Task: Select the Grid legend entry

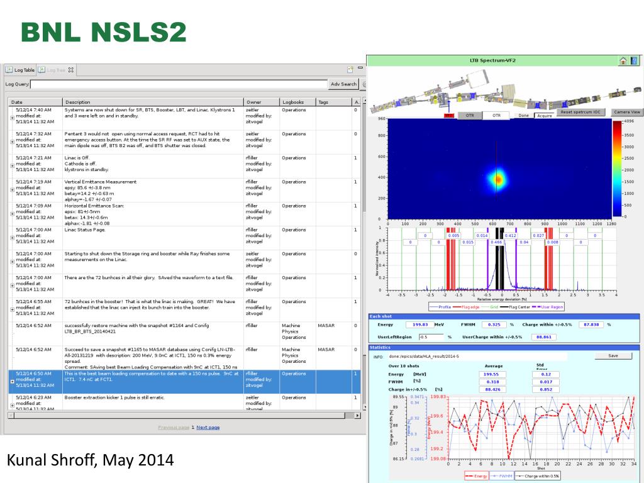Action: coord(489,307)
